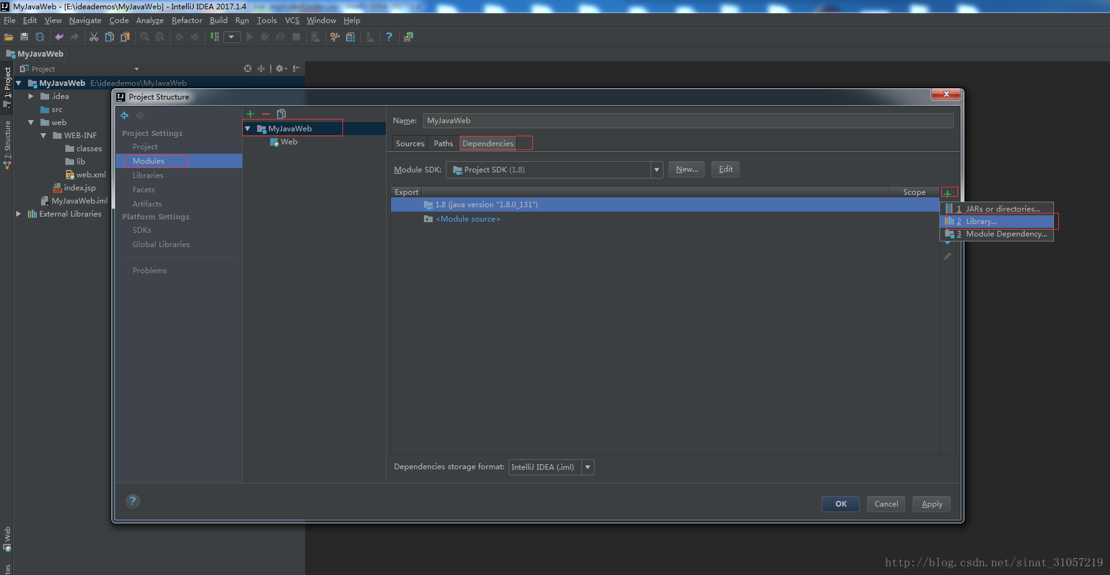Click the Open folder toolbar icon
This screenshot has height=575, width=1110.
(9, 37)
